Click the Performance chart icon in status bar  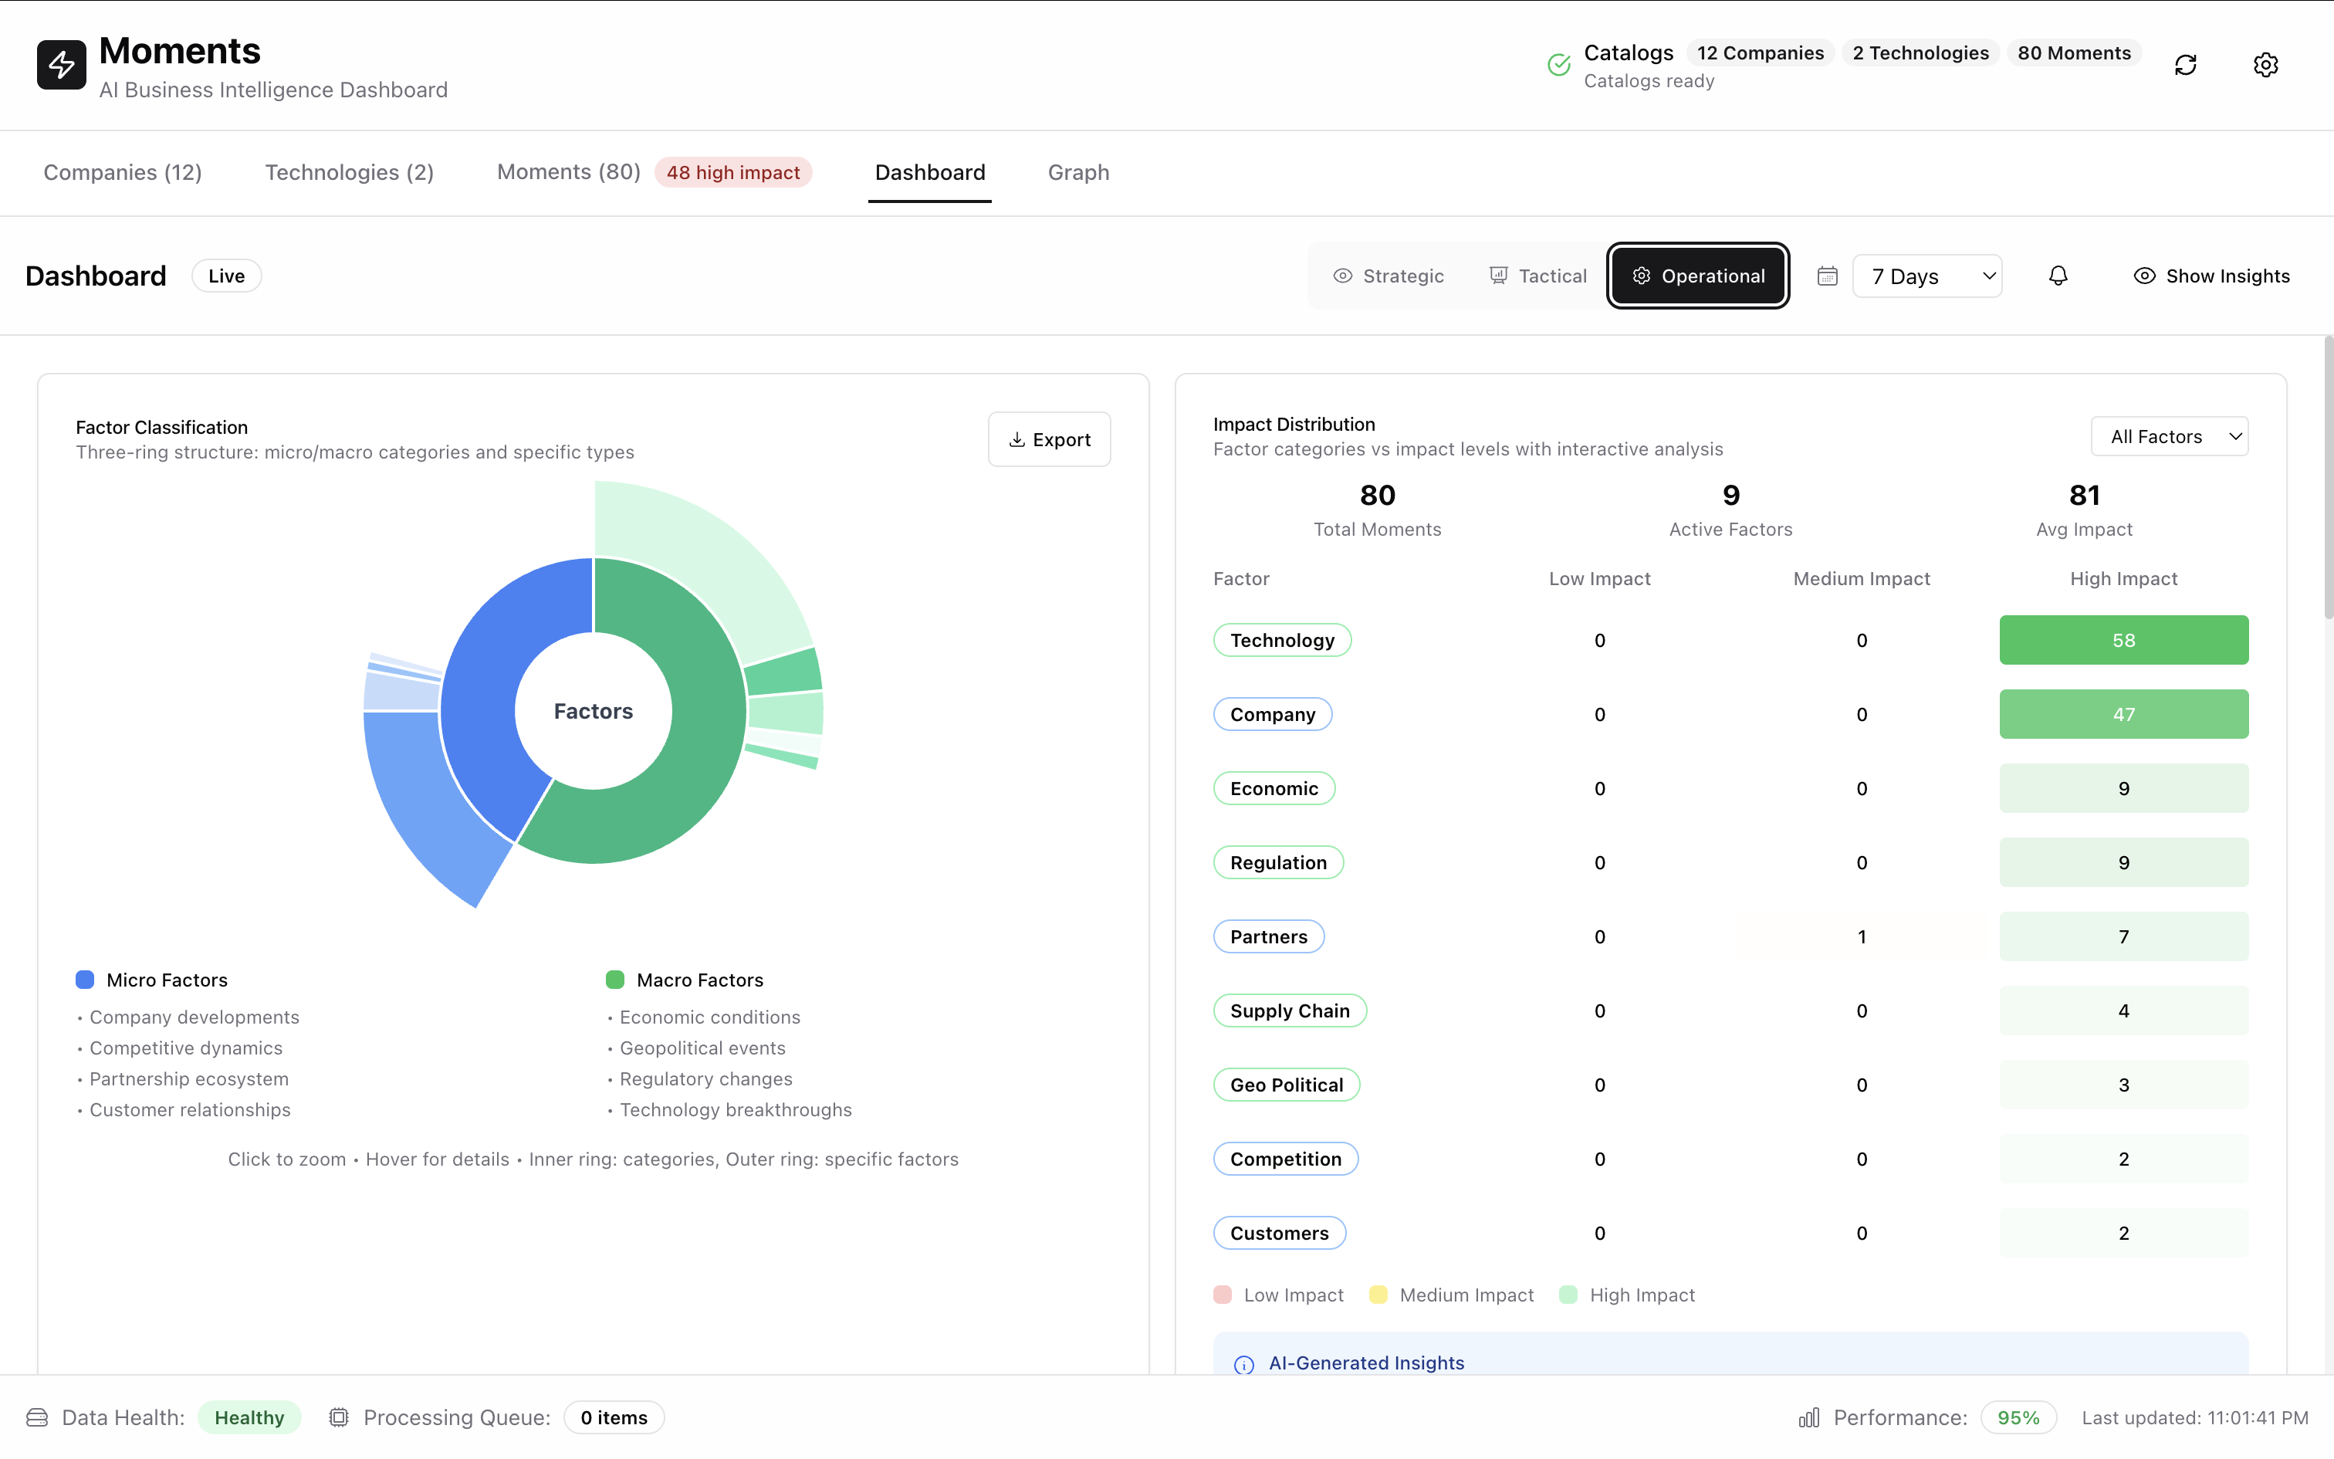pyautogui.click(x=1808, y=1417)
